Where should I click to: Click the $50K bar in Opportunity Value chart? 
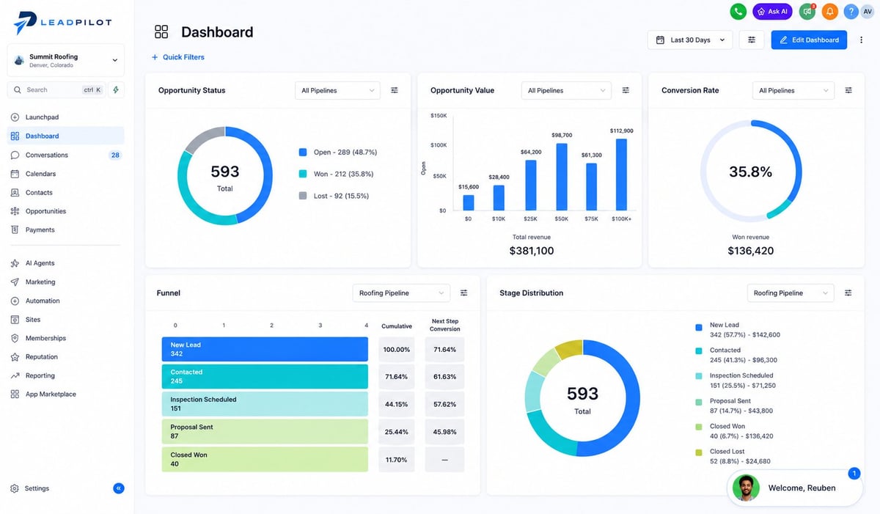tap(562, 177)
